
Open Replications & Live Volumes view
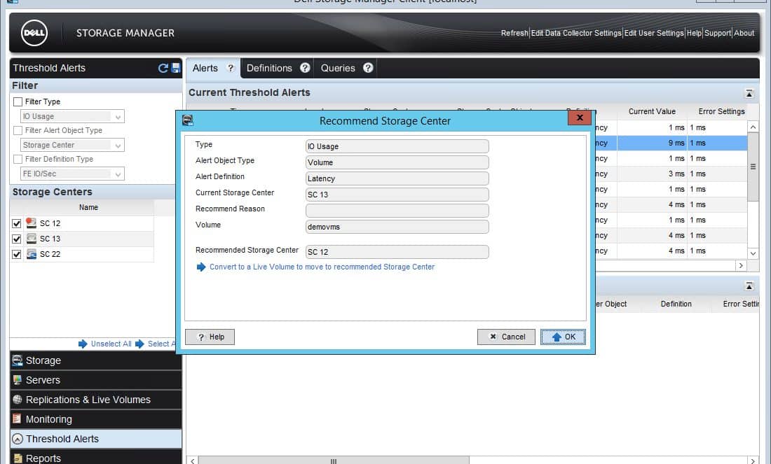96,400
